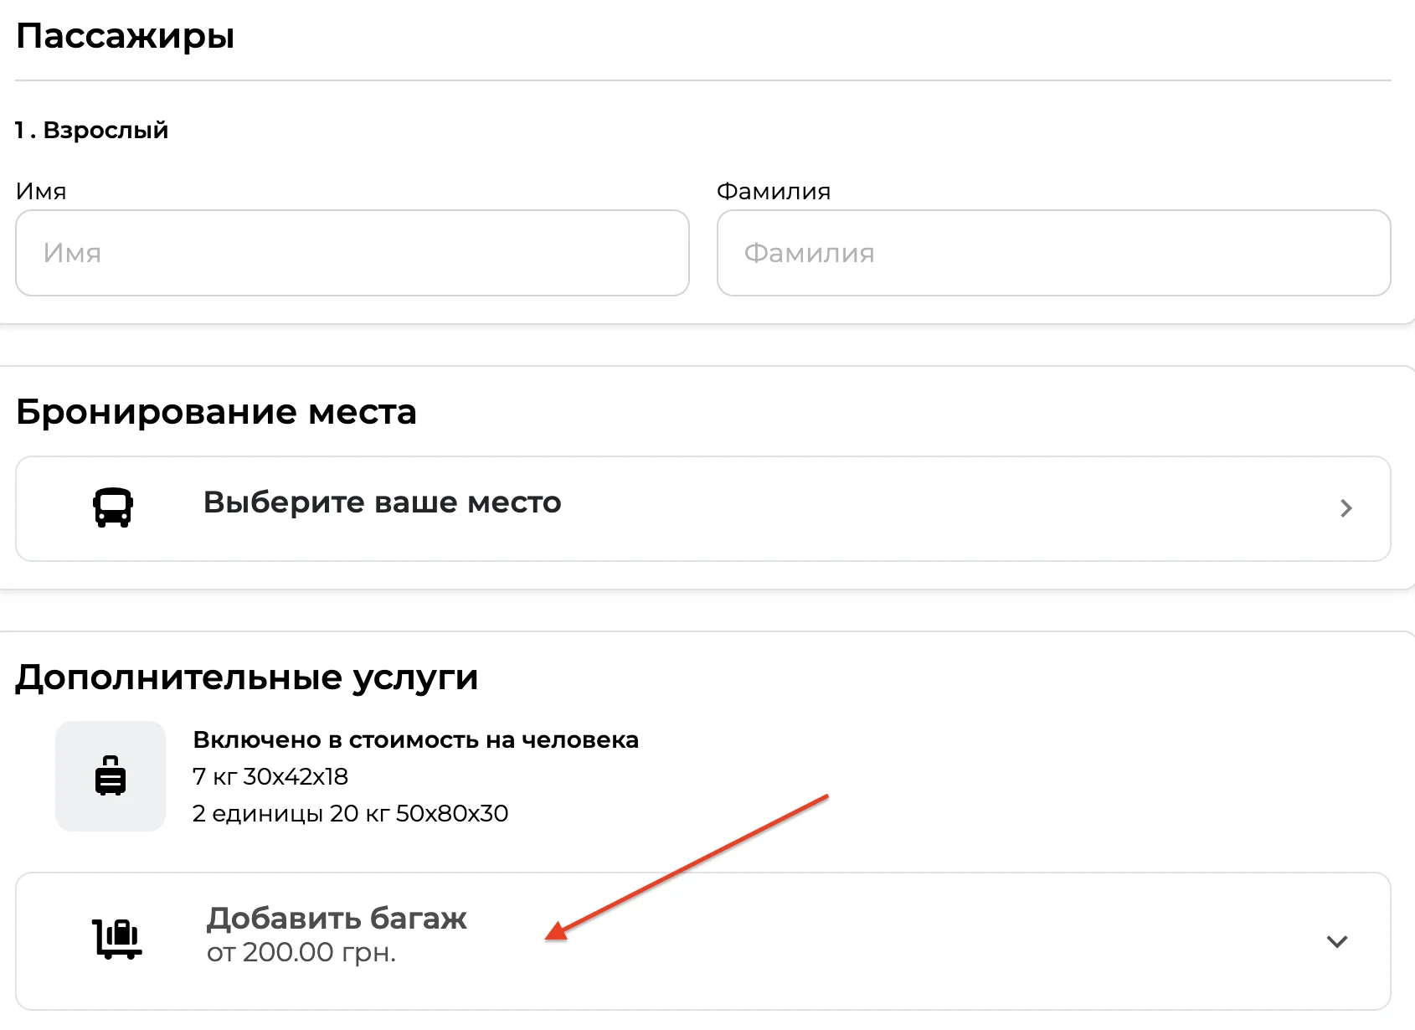Click the Добавить багаж title
1415x1030 pixels.
click(x=337, y=918)
